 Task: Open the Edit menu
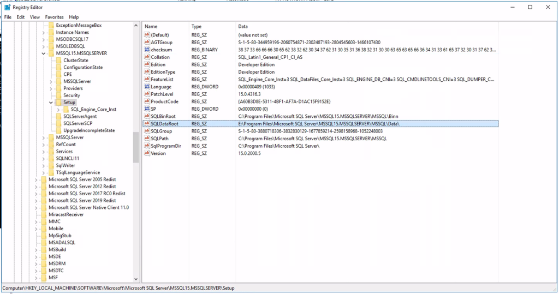[x=21, y=17]
